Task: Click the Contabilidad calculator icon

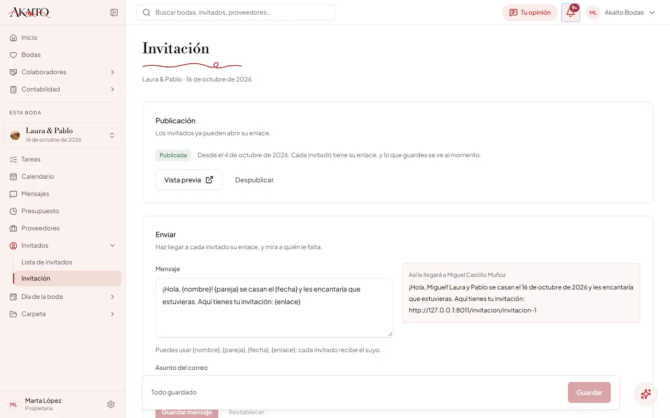Action: pyautogui.click(x=14, y=89)
